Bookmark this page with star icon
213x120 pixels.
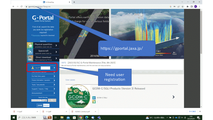183,6
